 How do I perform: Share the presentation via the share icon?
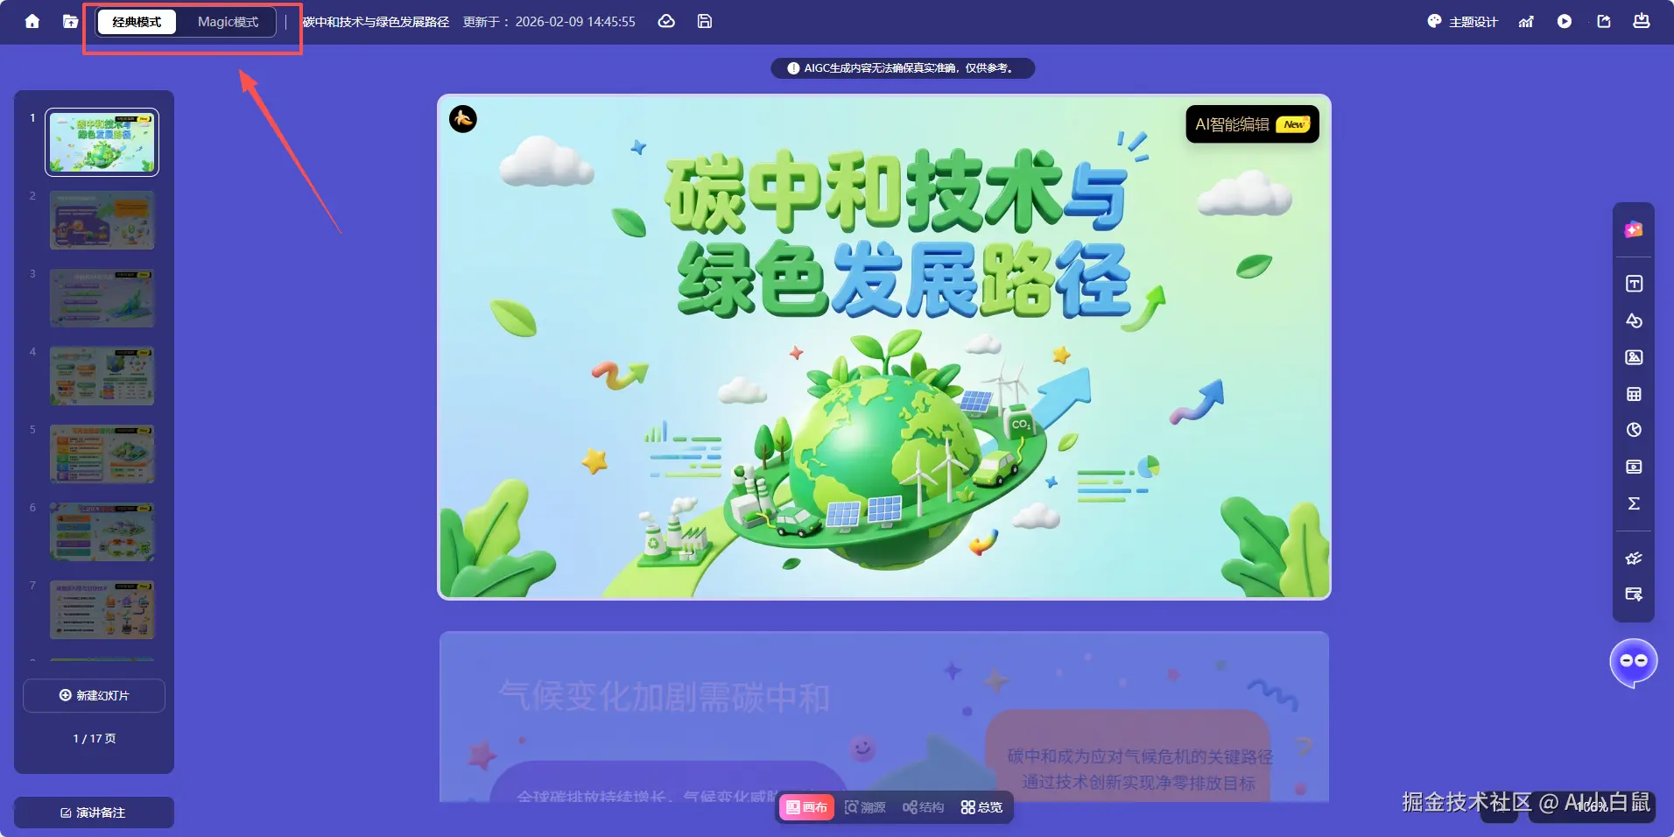tap(1604, 21)
